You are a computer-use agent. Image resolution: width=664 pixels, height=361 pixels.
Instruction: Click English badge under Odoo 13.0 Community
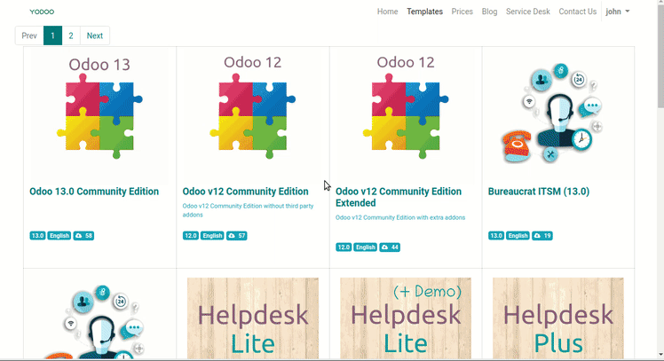point(59,236)
